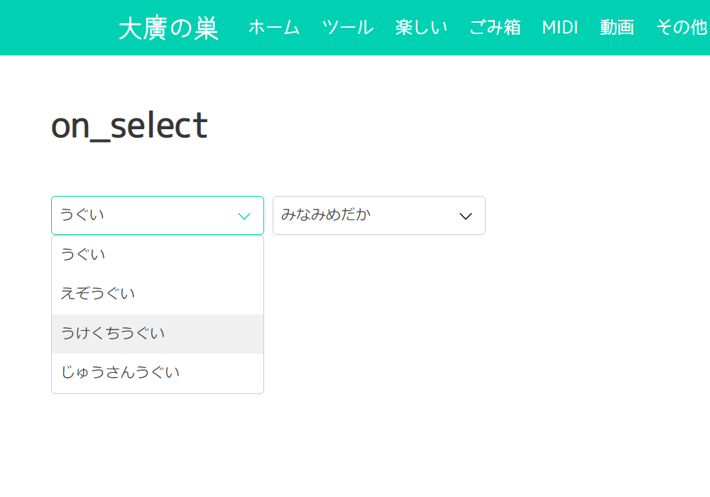Click the black chevron on the みなみめだか dropdown
Screen dimensions: 710x497
466,216
